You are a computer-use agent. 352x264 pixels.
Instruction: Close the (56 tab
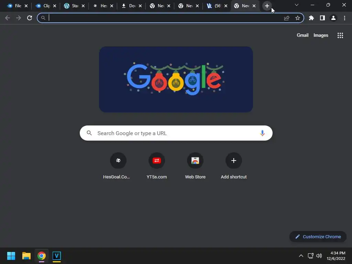coord(226,6)
